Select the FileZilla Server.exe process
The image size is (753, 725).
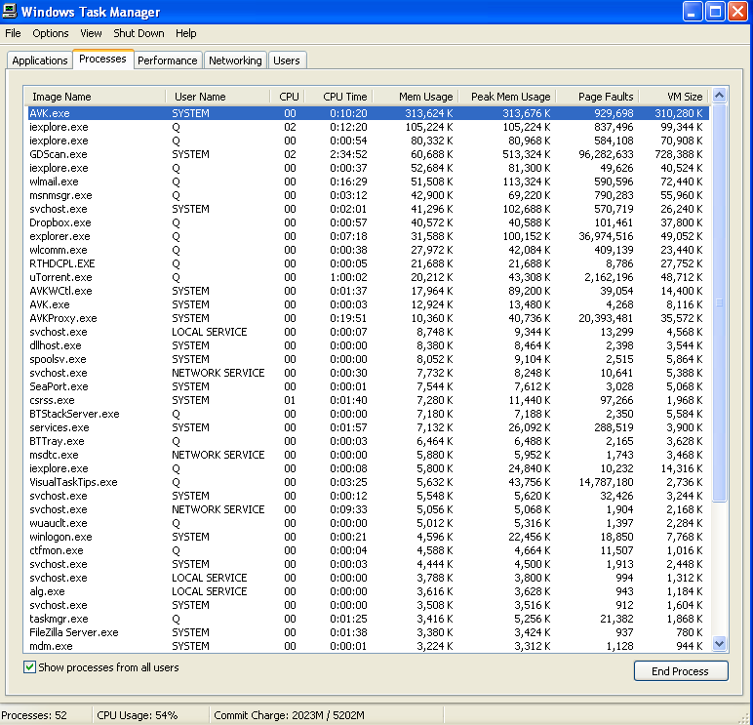(x=368, y=632)
